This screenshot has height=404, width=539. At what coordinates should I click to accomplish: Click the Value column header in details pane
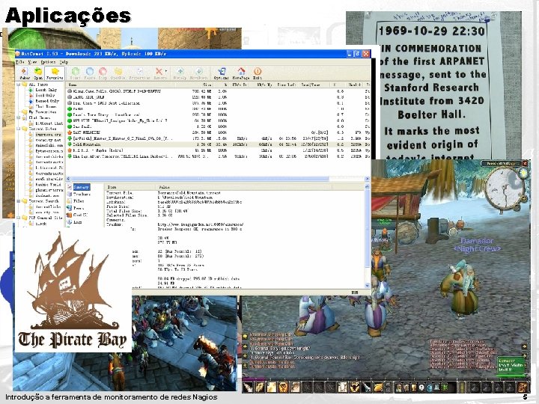(244, 187)
